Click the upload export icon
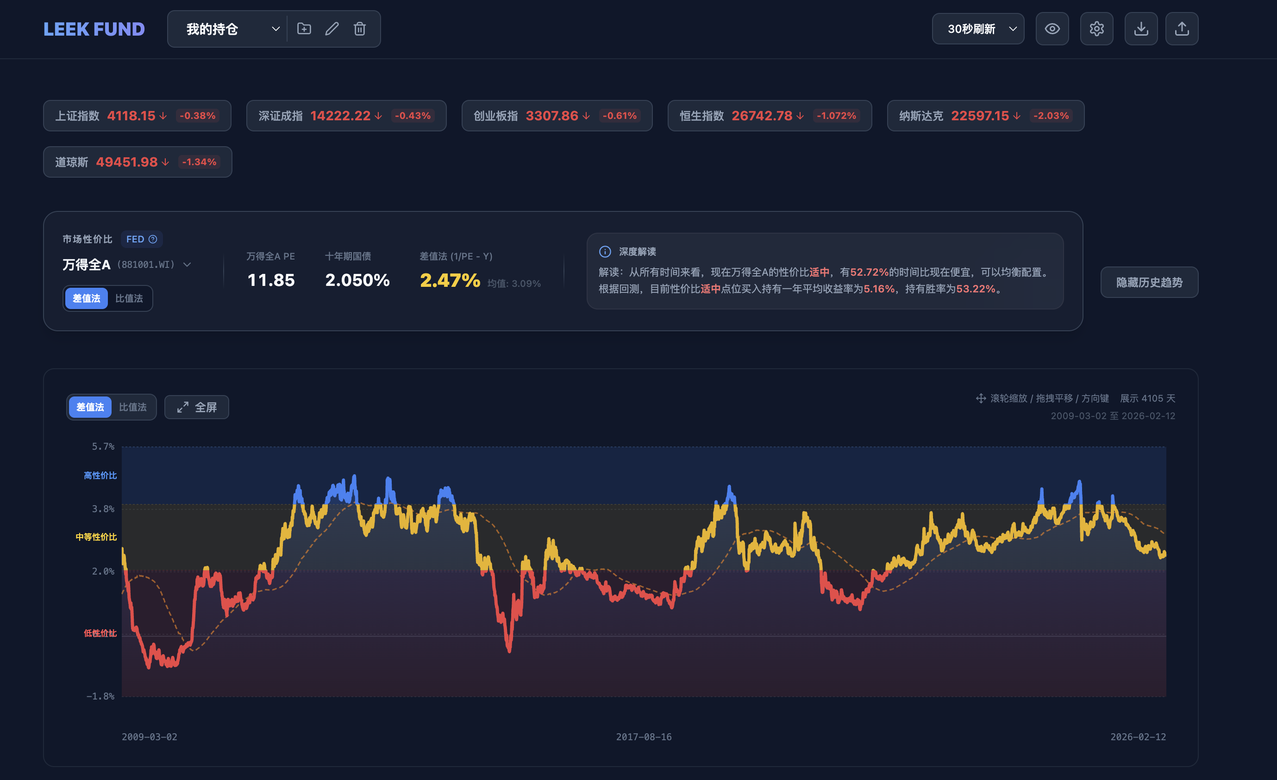The width and height of the screenshot is (1277, 780). click(x=1182, y=29)
